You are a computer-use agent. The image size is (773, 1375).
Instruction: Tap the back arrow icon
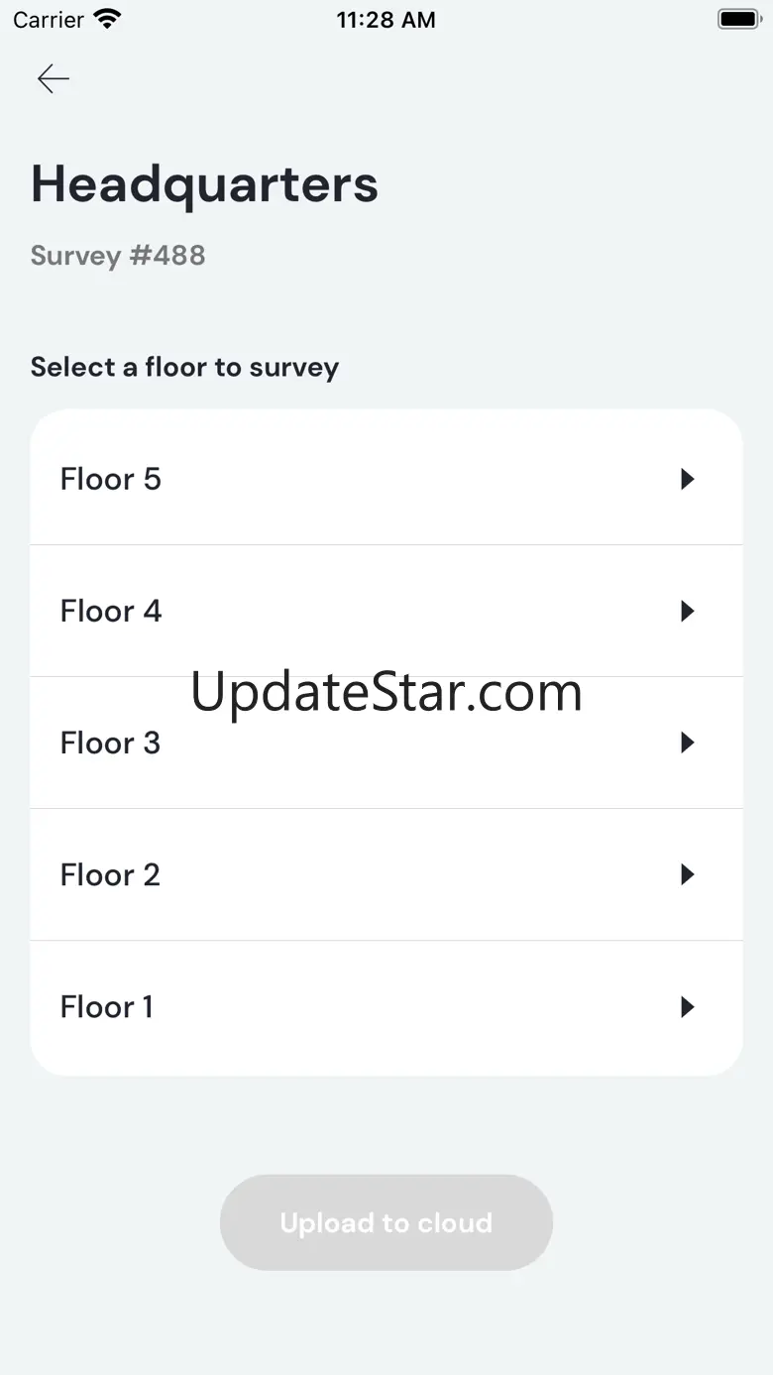54,78
